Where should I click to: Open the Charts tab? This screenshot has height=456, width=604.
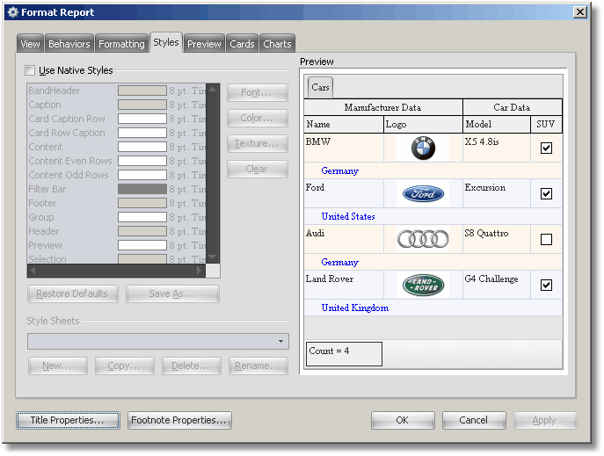277,44
